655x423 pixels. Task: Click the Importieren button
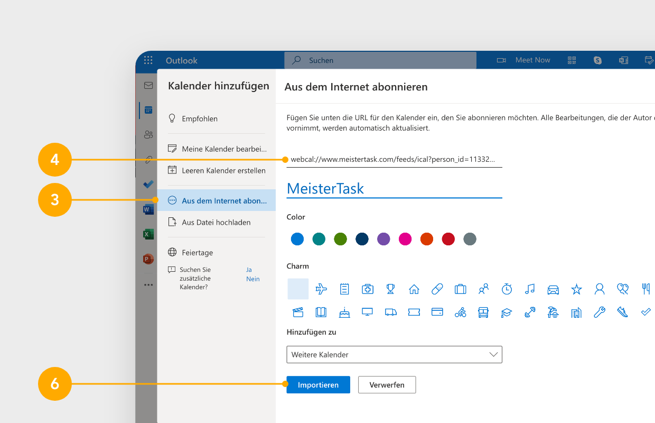pos(319,385)
